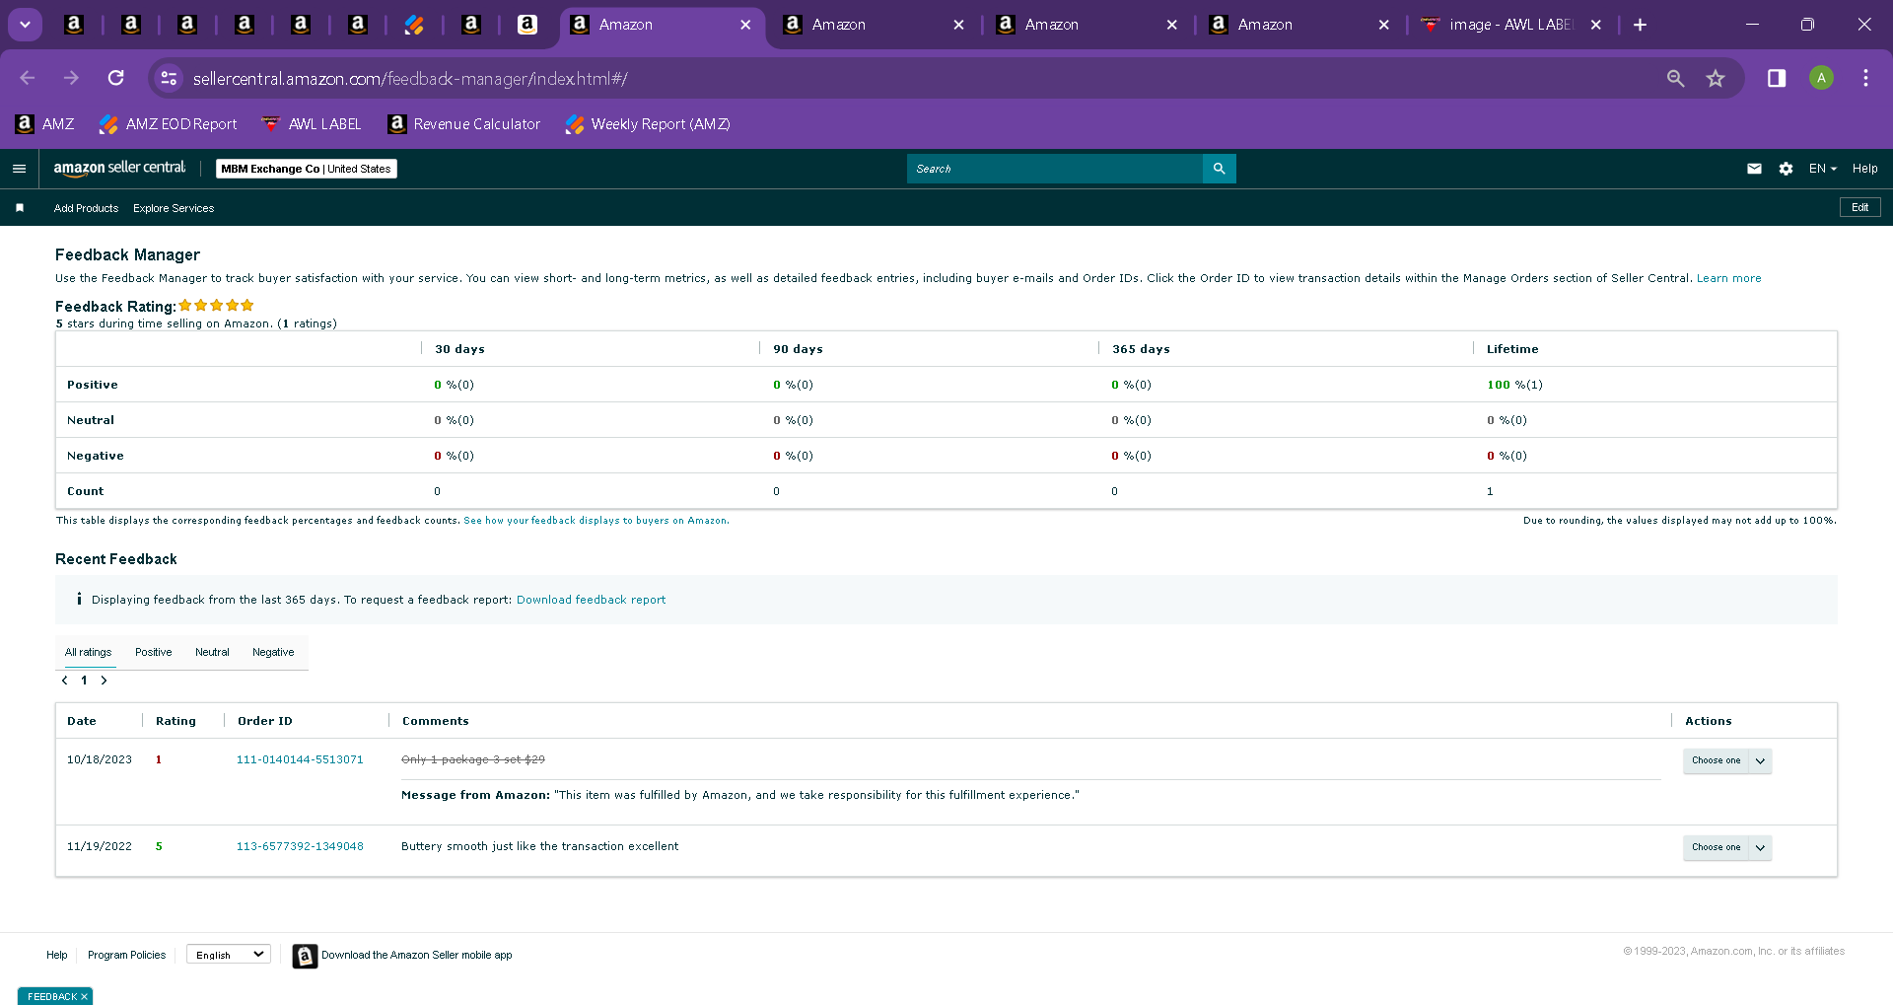Go to next feedback page arrow
The width and height of the screenshot is (1893, 1005).
[104, 681]
